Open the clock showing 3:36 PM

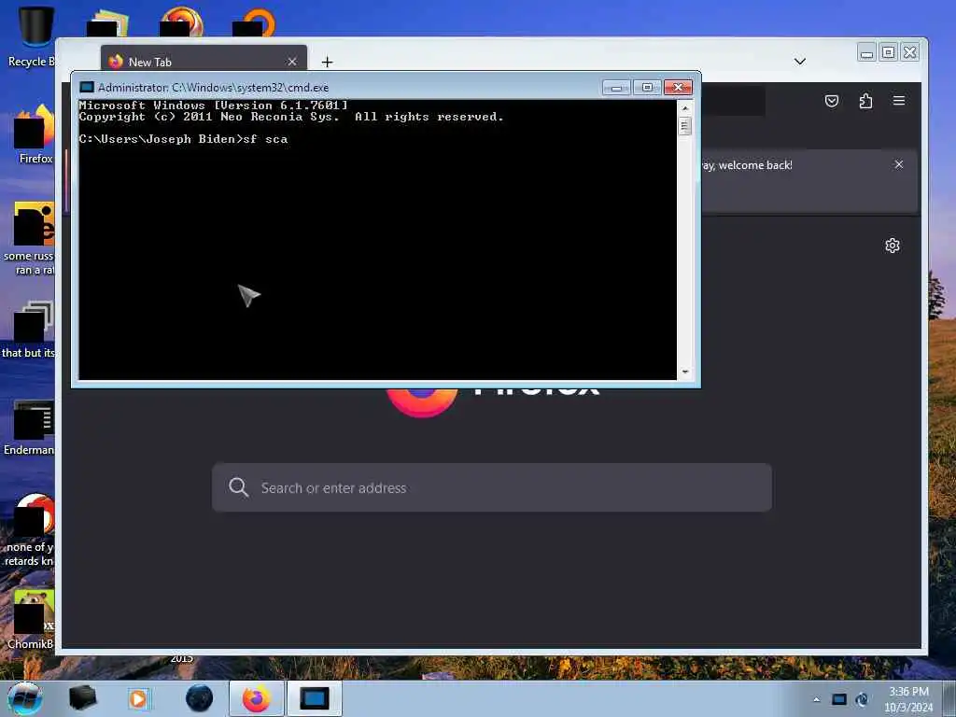[x=908, y=699]
